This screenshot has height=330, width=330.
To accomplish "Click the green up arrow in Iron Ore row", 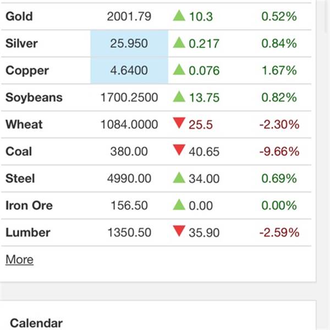I will (179, 205).
